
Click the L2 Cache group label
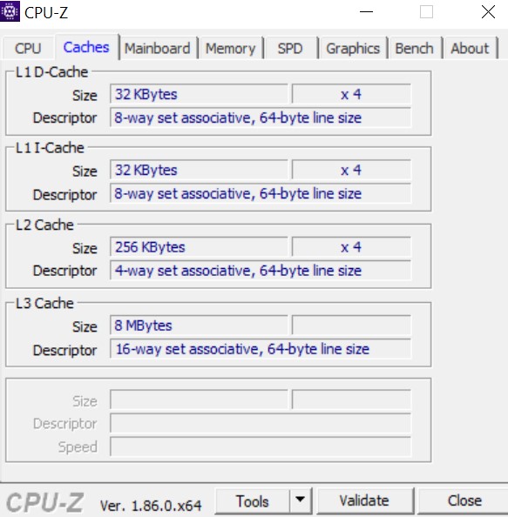click(x=44, y=225)
